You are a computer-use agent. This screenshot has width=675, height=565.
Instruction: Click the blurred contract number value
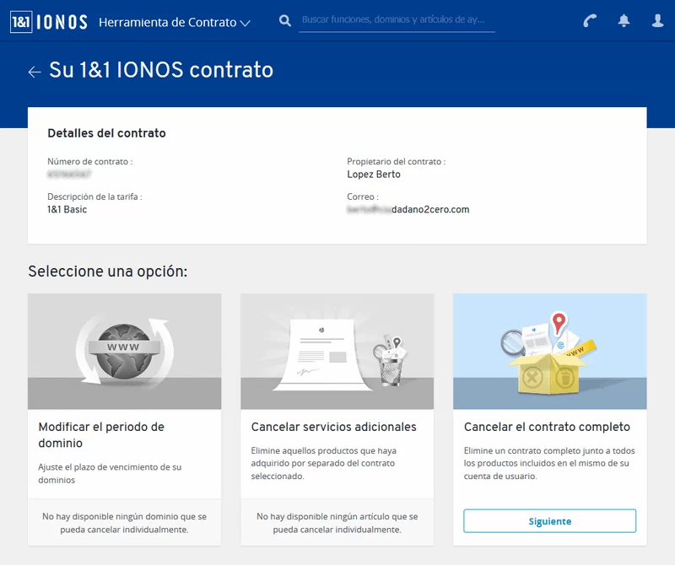tap(69, 174)
